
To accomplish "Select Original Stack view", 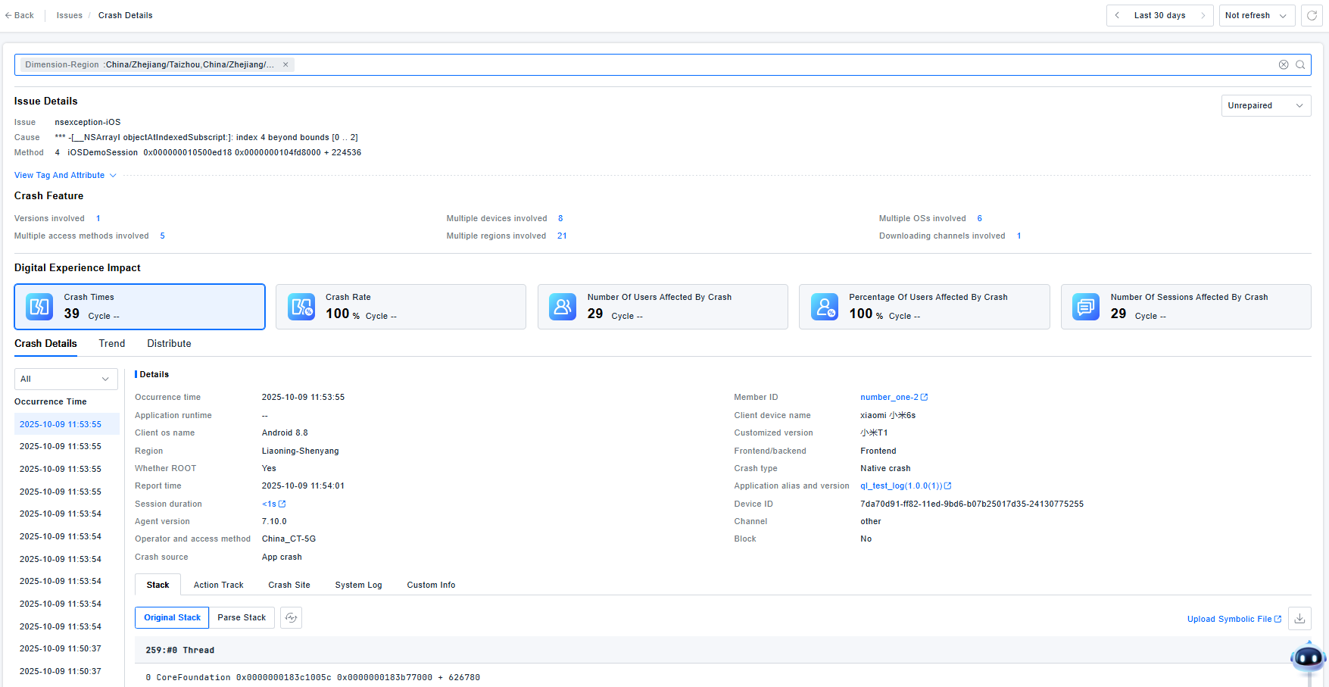I will pos(172,618).
